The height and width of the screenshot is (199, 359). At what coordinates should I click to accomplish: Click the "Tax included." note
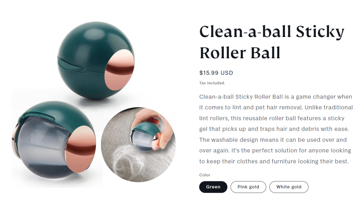pyautogui.click(x=212, y=83)
